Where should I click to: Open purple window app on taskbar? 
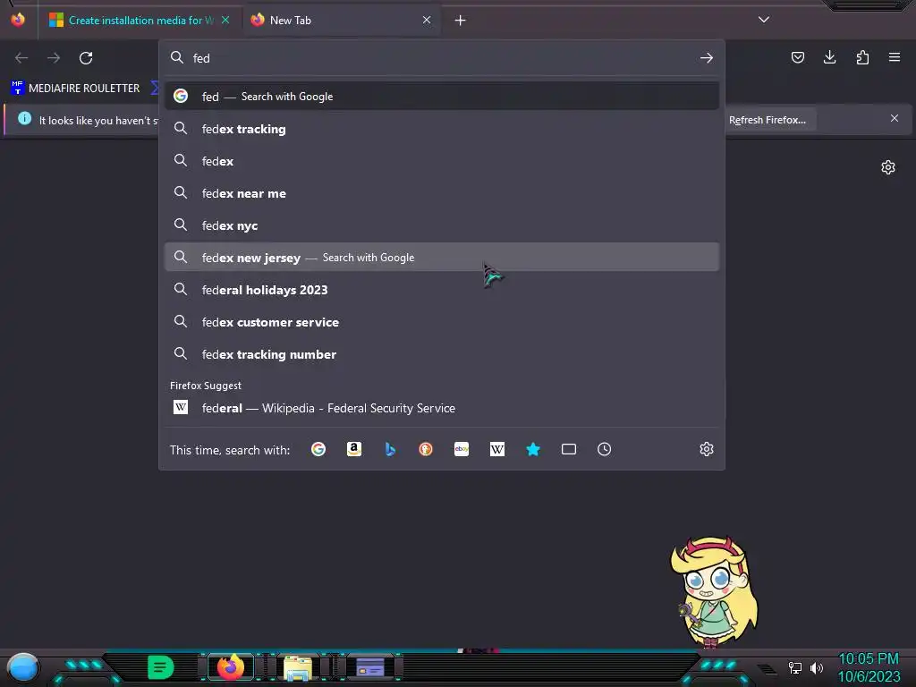(x=369, y=667)
